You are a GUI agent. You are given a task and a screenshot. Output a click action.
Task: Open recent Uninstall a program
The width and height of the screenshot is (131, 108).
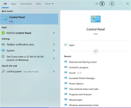(x=79, y=67)
